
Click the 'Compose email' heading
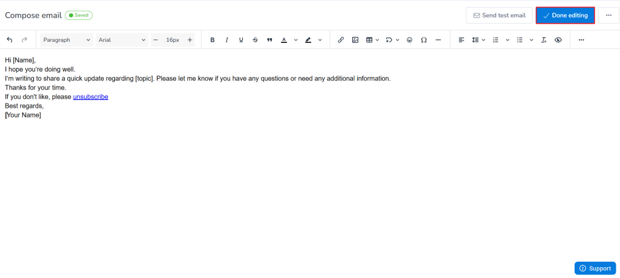click(33, 15)
